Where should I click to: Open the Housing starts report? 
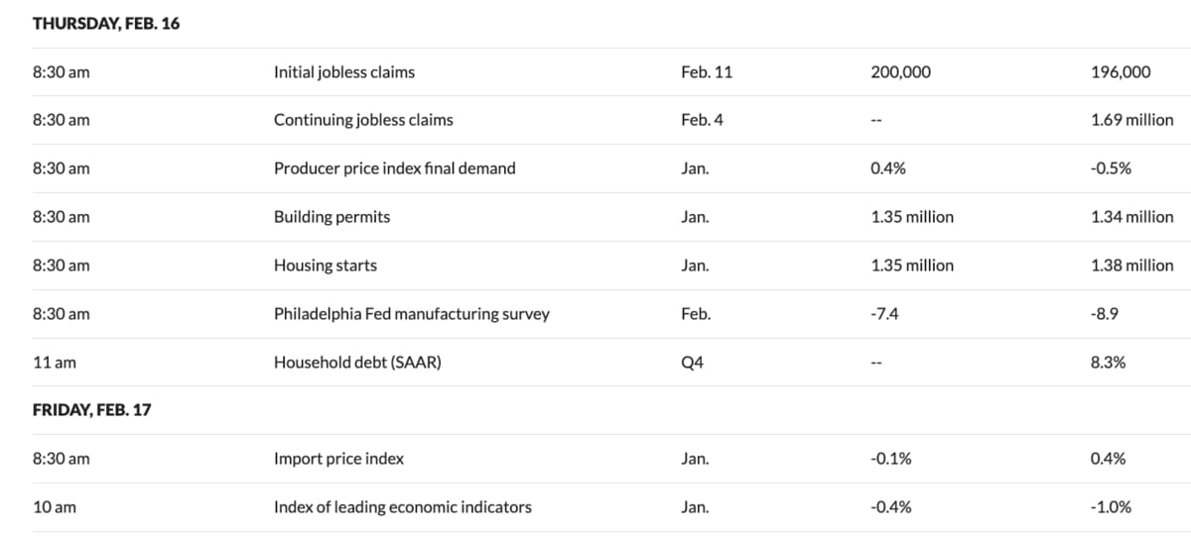coord(325,266)
